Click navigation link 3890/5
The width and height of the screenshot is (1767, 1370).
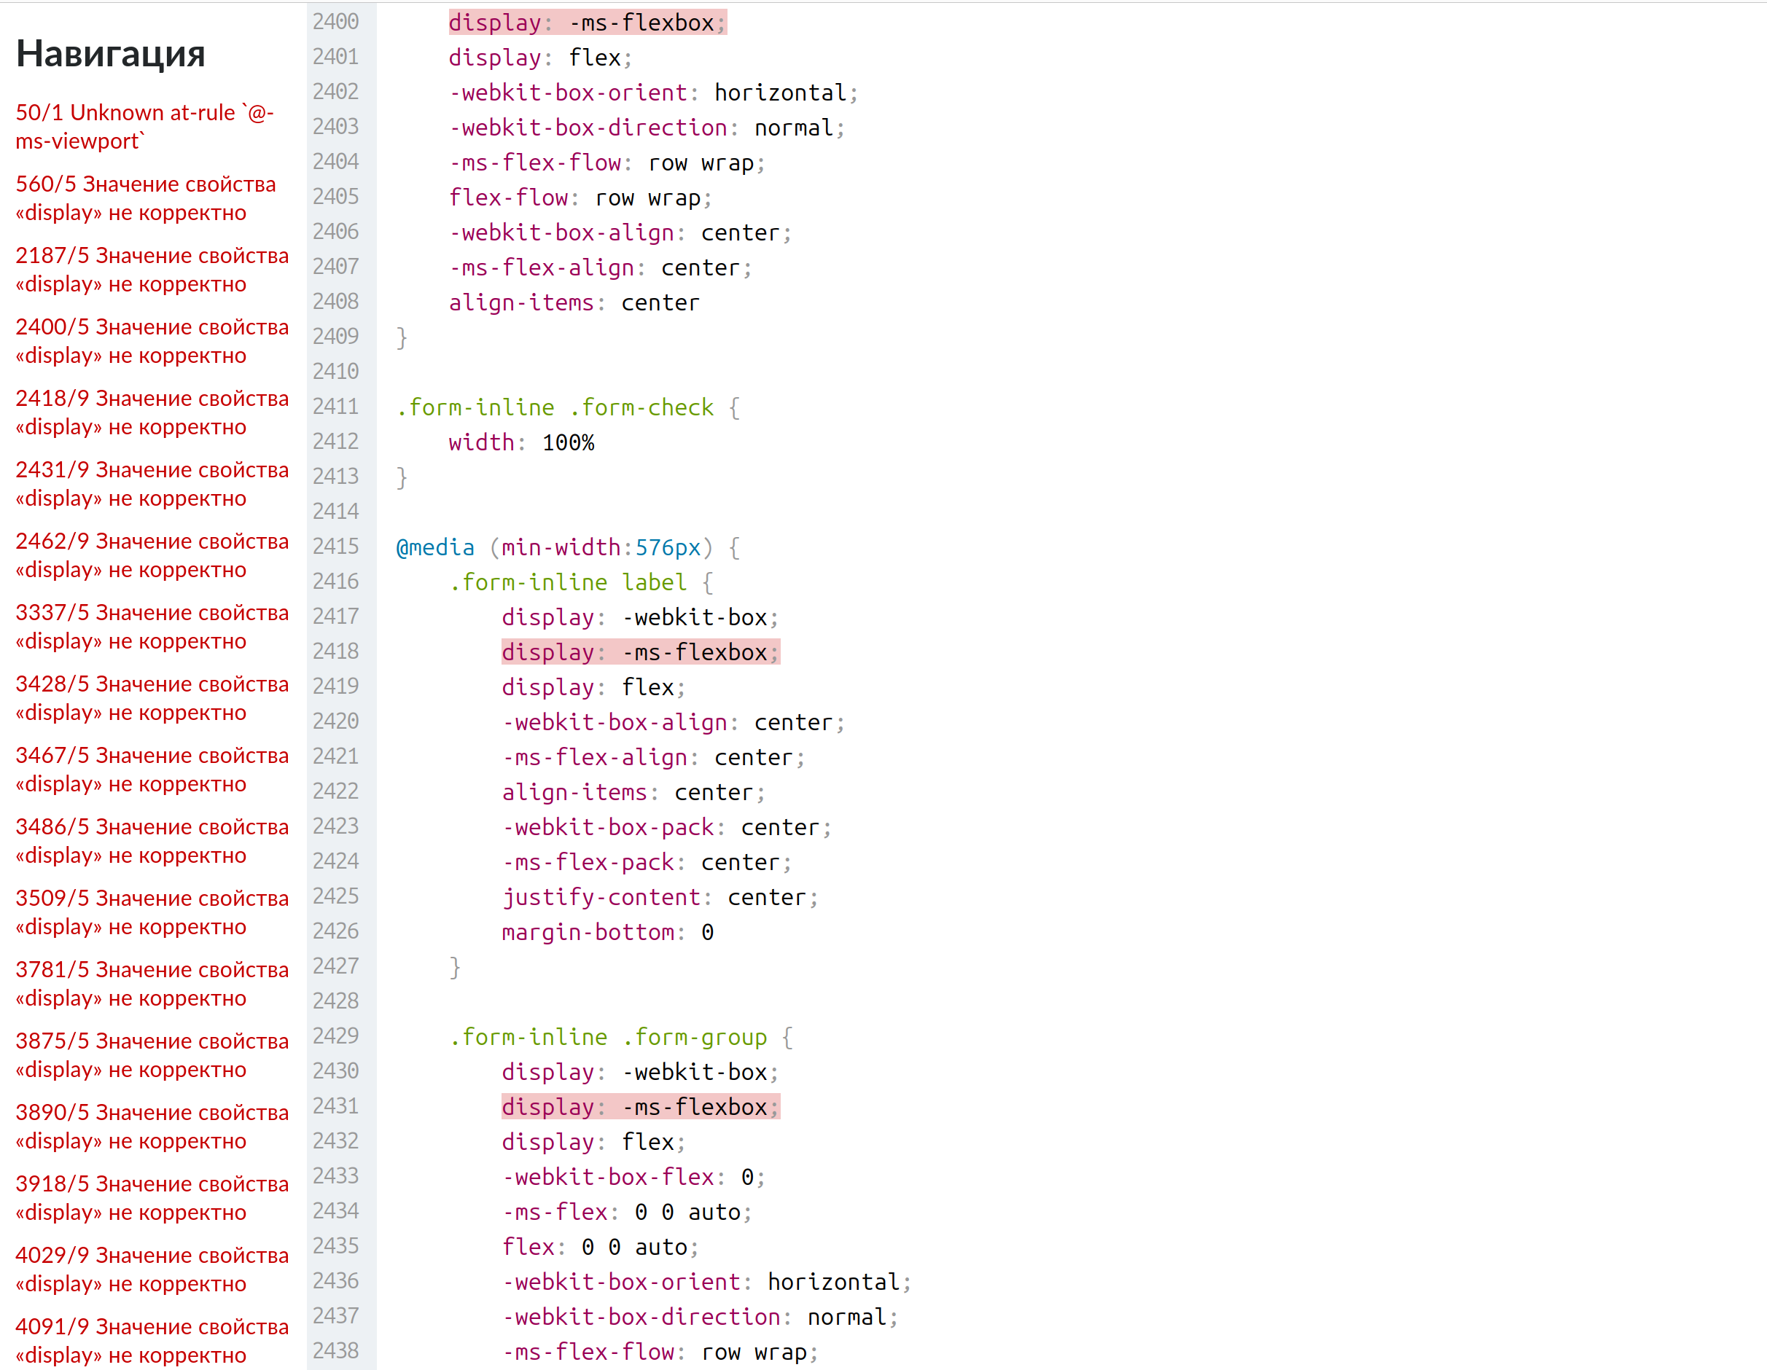click(152, 1126)
